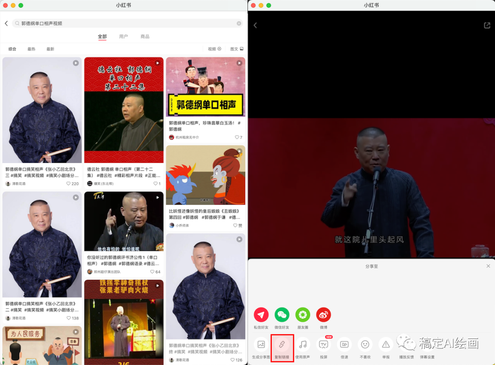
Task: Share via 私信好友 private message icon
Action: tap(261, 315)
